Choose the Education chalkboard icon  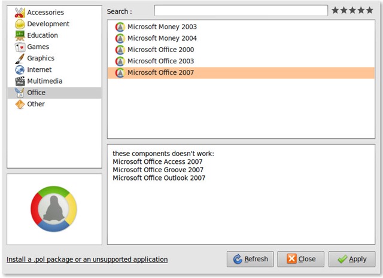click(20, 35)
